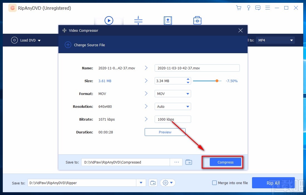Click the 1000 kbps bitrate field
Screen dimensions: 306x195
coord(173,119)
